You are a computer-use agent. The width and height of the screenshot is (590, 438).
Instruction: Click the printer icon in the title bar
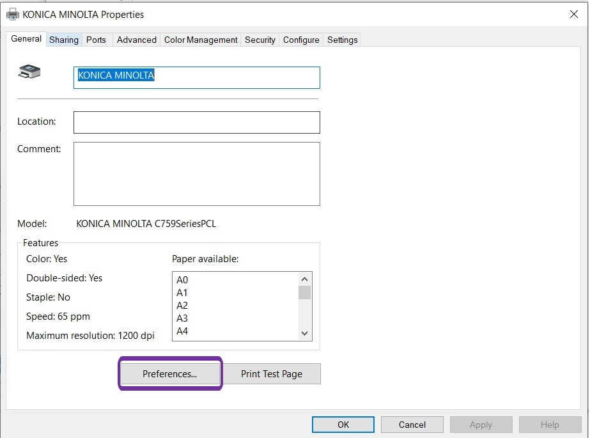click(12, 13)
